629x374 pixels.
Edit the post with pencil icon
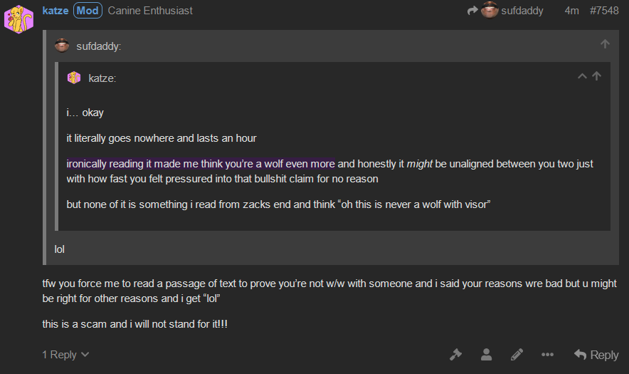[517, 355]
